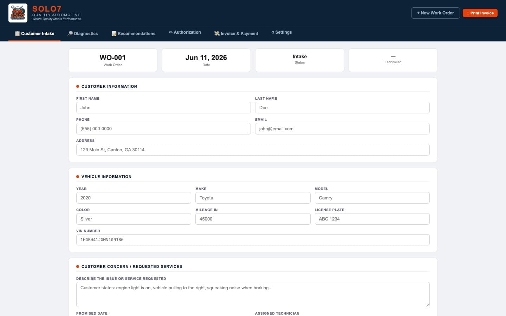Screen dimensions: 506x316
Task: Click the Customer Information section heading
Action: point(109,86)
